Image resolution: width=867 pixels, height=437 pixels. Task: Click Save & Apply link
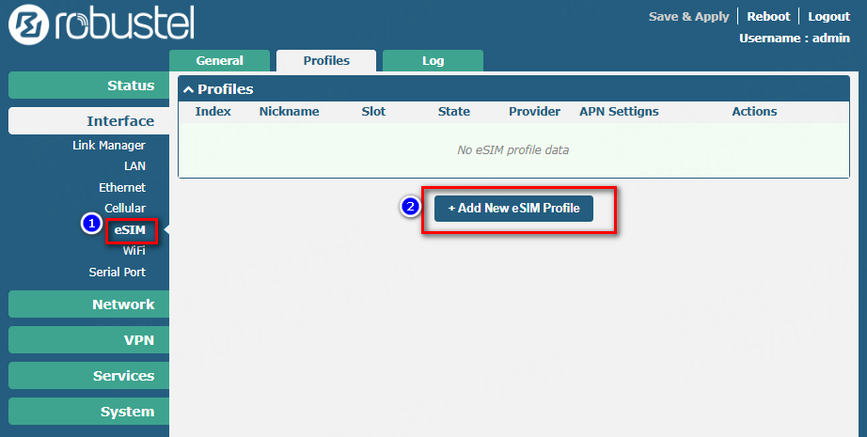point(687,16)
